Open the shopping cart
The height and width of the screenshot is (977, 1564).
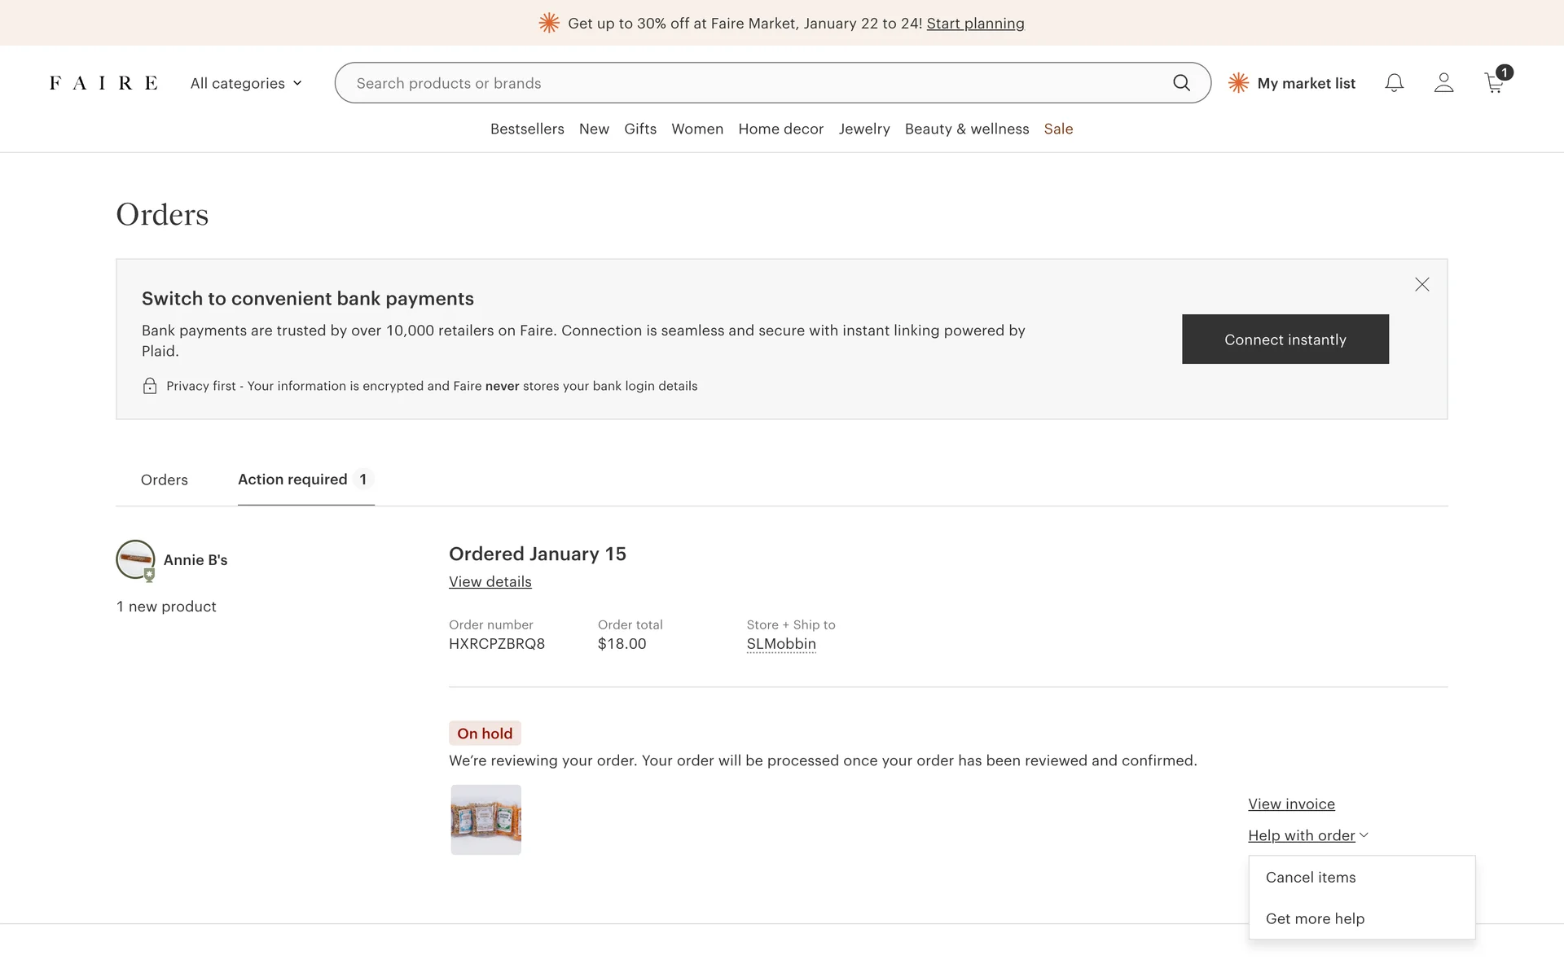click(1495, 83)
